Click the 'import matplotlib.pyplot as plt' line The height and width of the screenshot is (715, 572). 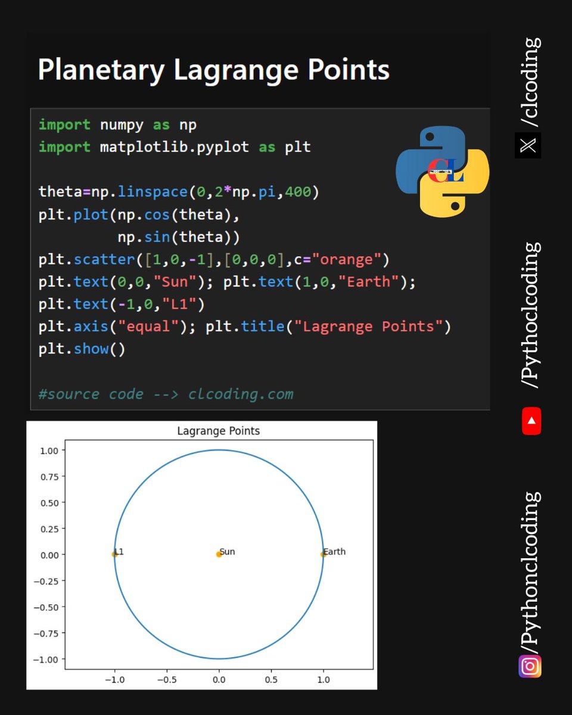pyautogui.click(x=175, y=147)
